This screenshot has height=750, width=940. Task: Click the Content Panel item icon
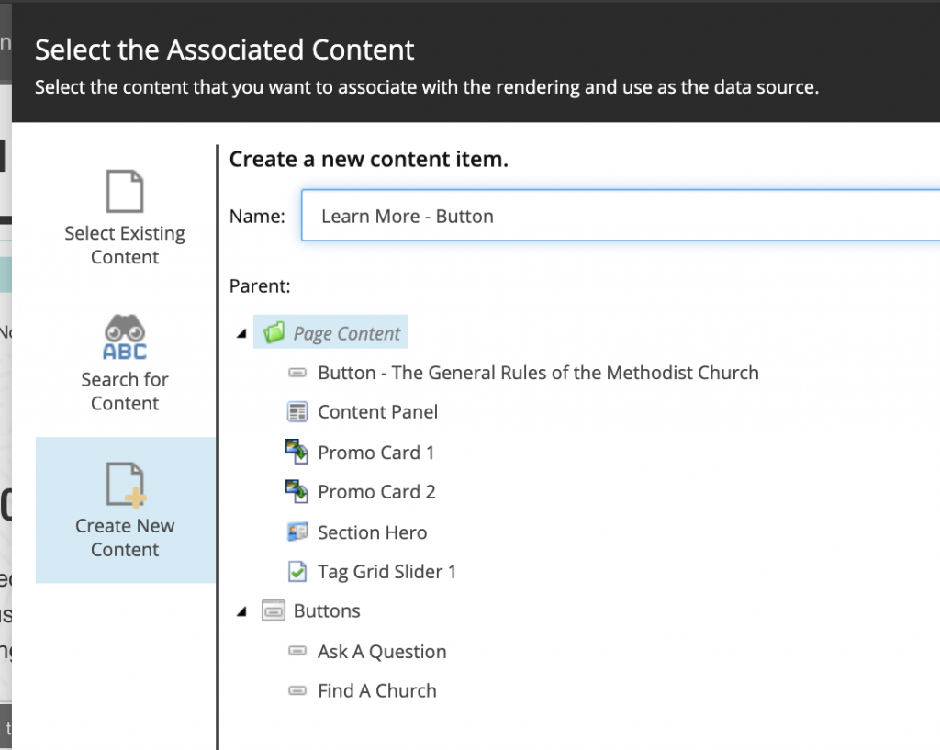pos(297,412)
